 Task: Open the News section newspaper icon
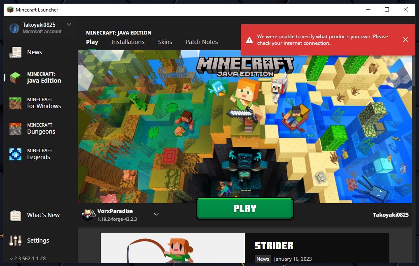pyautogui.click(x=16, y=52)
